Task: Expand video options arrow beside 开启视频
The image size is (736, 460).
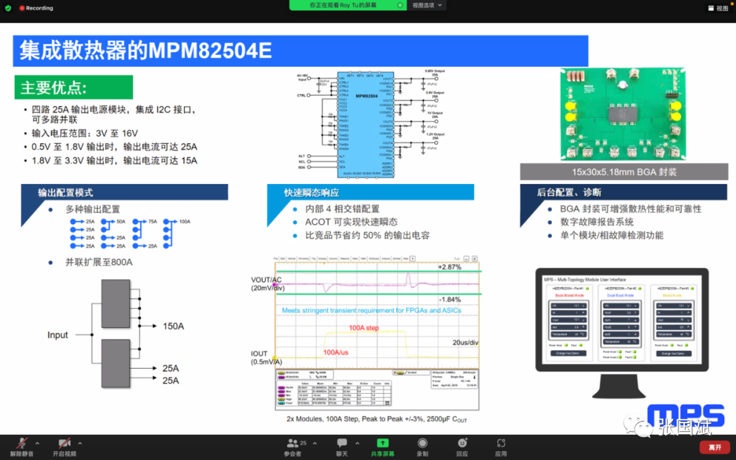Action: [80, 443]
